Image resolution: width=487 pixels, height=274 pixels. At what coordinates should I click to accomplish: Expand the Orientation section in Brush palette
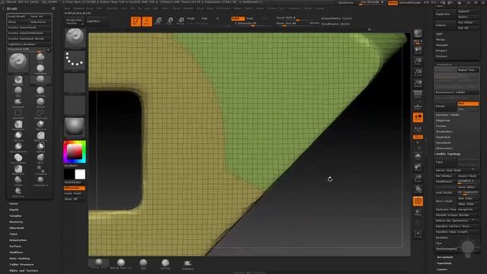pos(18,241)
